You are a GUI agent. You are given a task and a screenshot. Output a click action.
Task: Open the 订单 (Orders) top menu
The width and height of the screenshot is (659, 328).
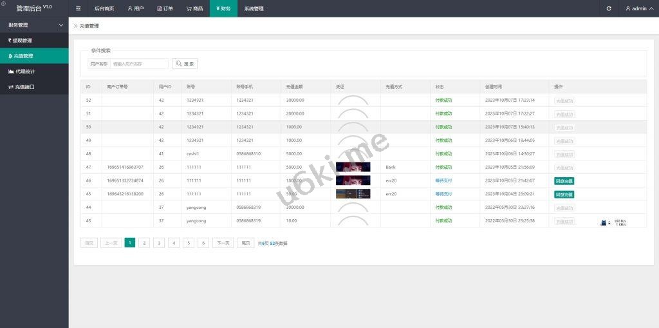(x=165, y=8)
